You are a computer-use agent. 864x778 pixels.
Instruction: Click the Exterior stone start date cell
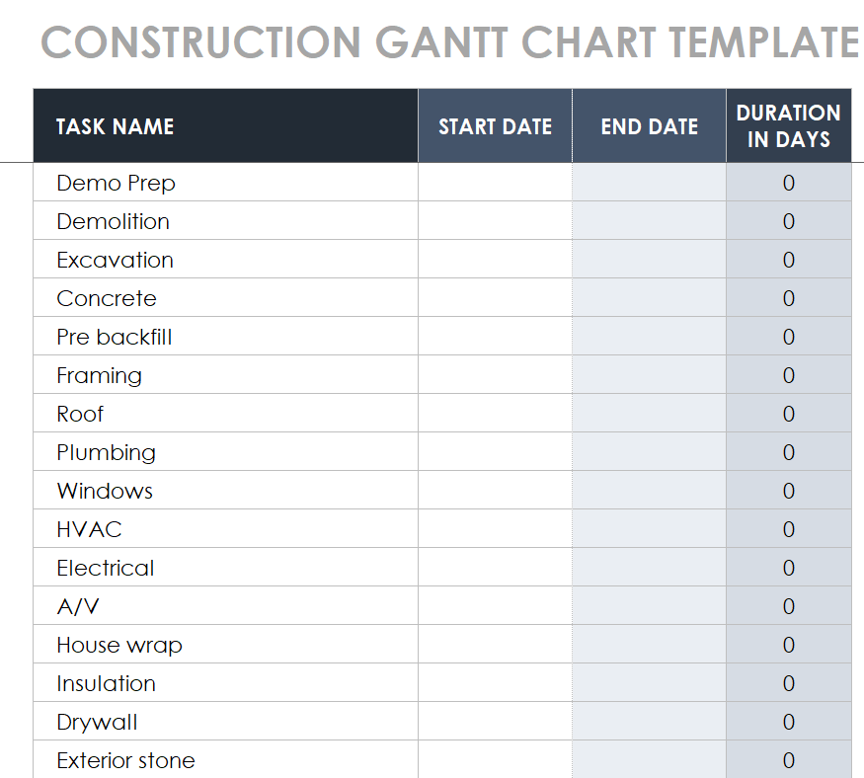click(x=495, y=760)
